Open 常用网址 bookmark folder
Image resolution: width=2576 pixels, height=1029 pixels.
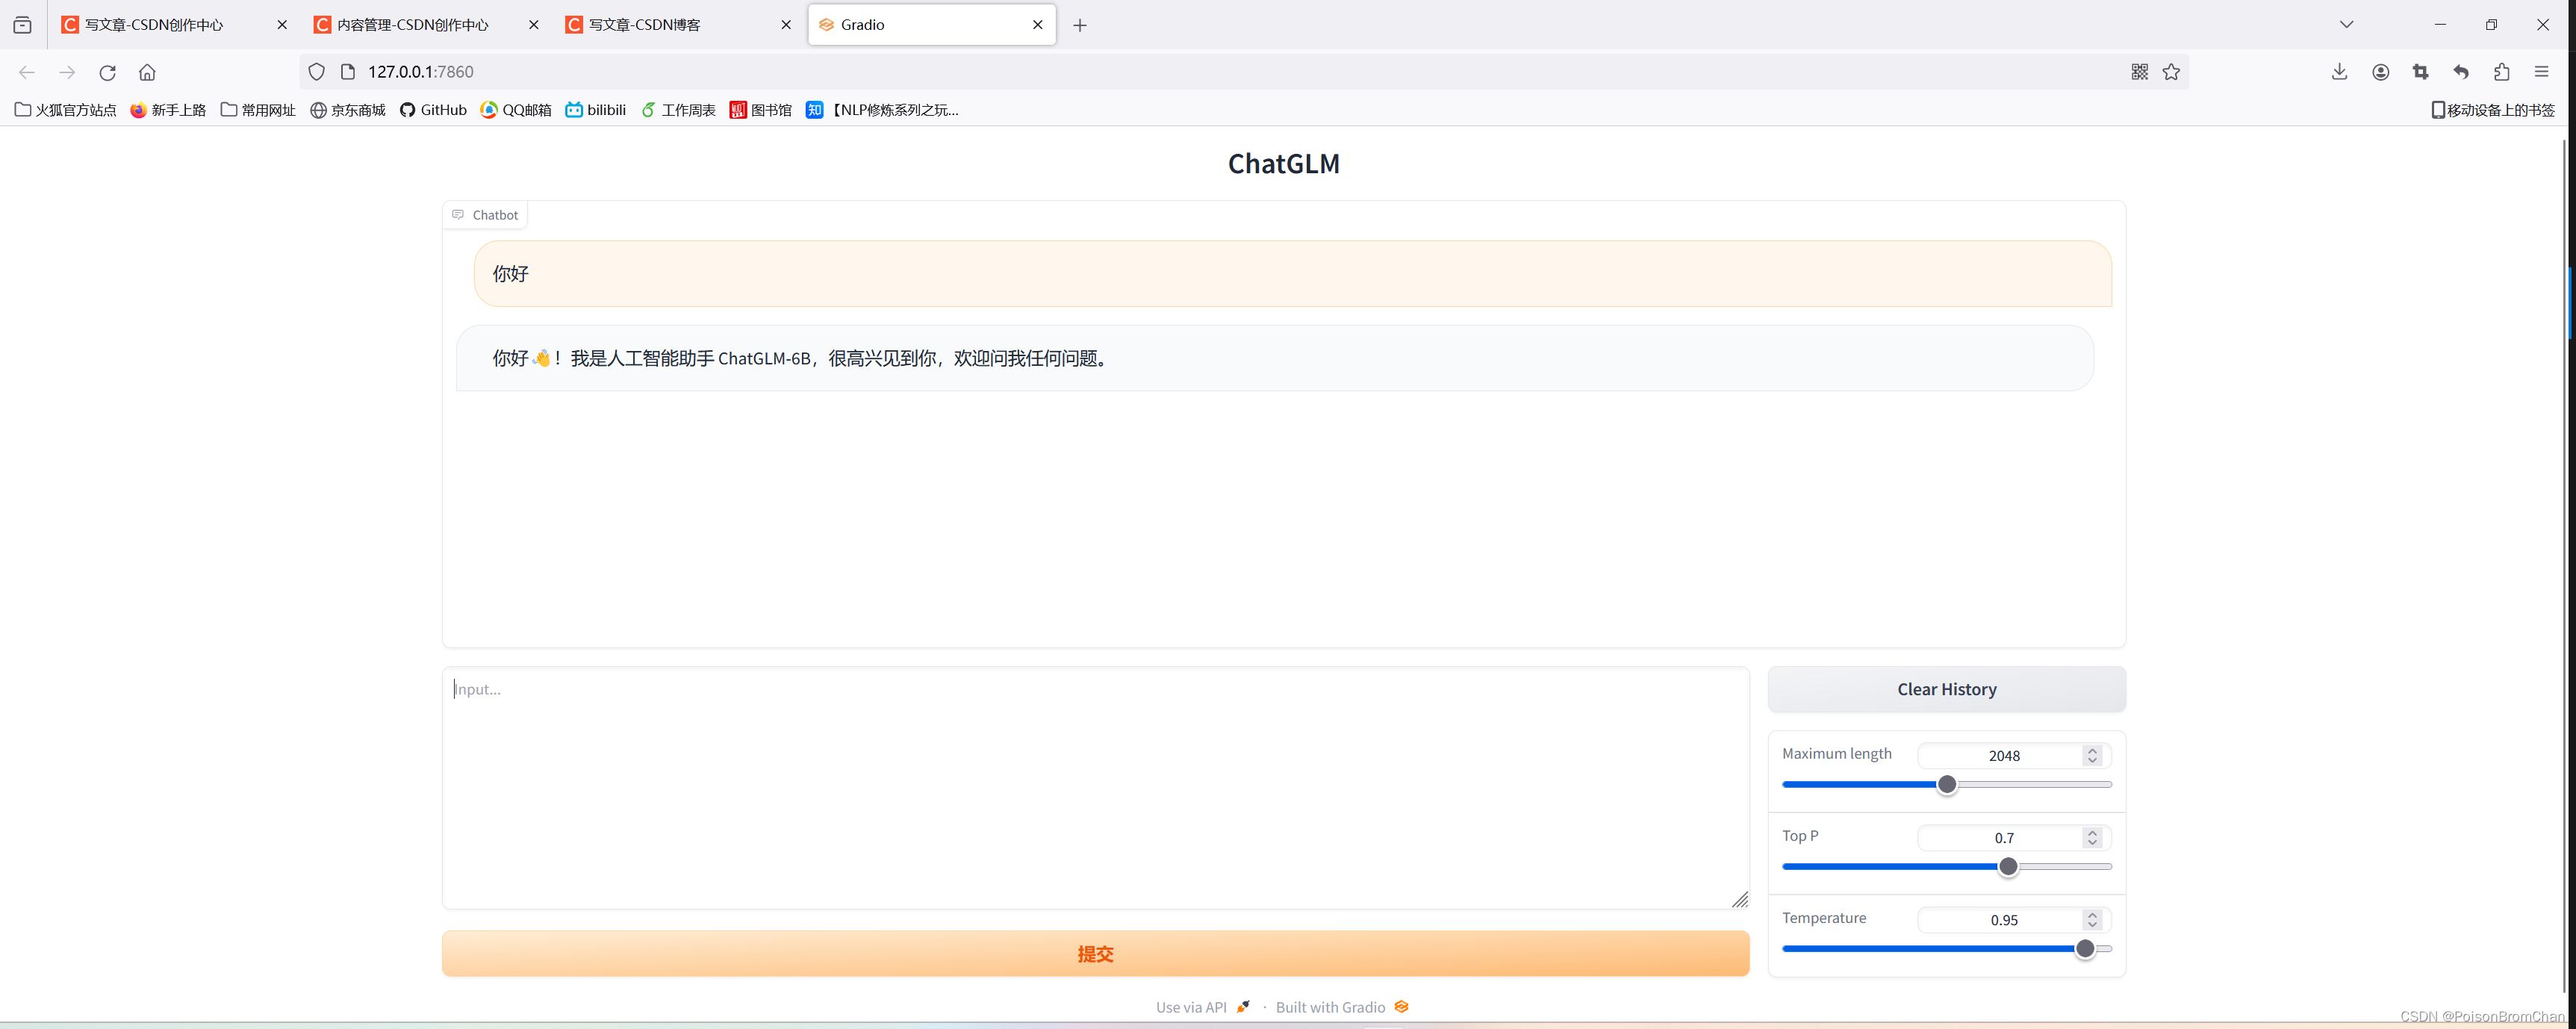click(x=258, y=110)
